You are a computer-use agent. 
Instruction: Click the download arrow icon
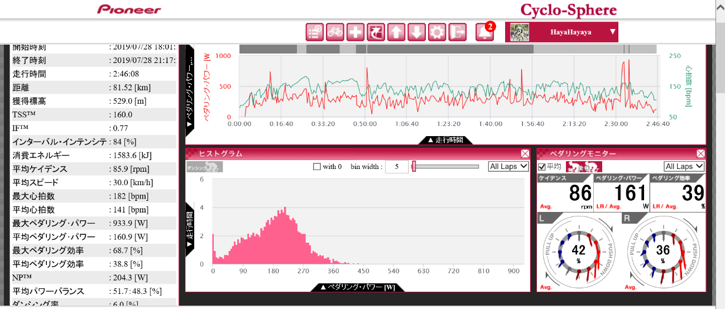[x=416, y=32]
